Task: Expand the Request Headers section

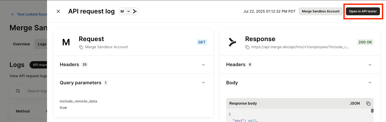Action: coord(203,65)
